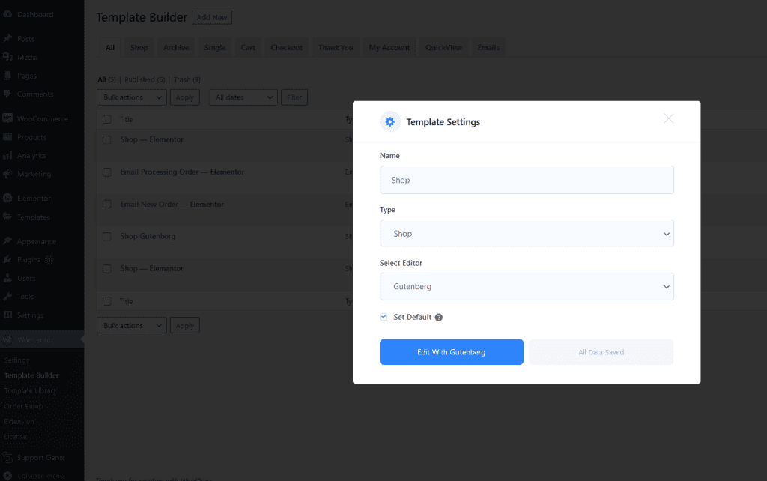Click the Marketing megaphone icon
The height and width of the screenshot is (481, 767).
7,174
